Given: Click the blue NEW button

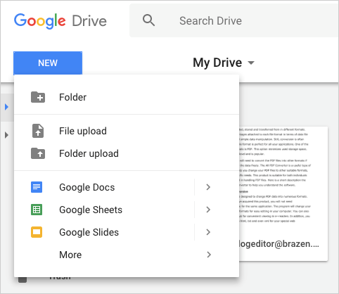Looking at the screenshot, I should tap(48, 63).
